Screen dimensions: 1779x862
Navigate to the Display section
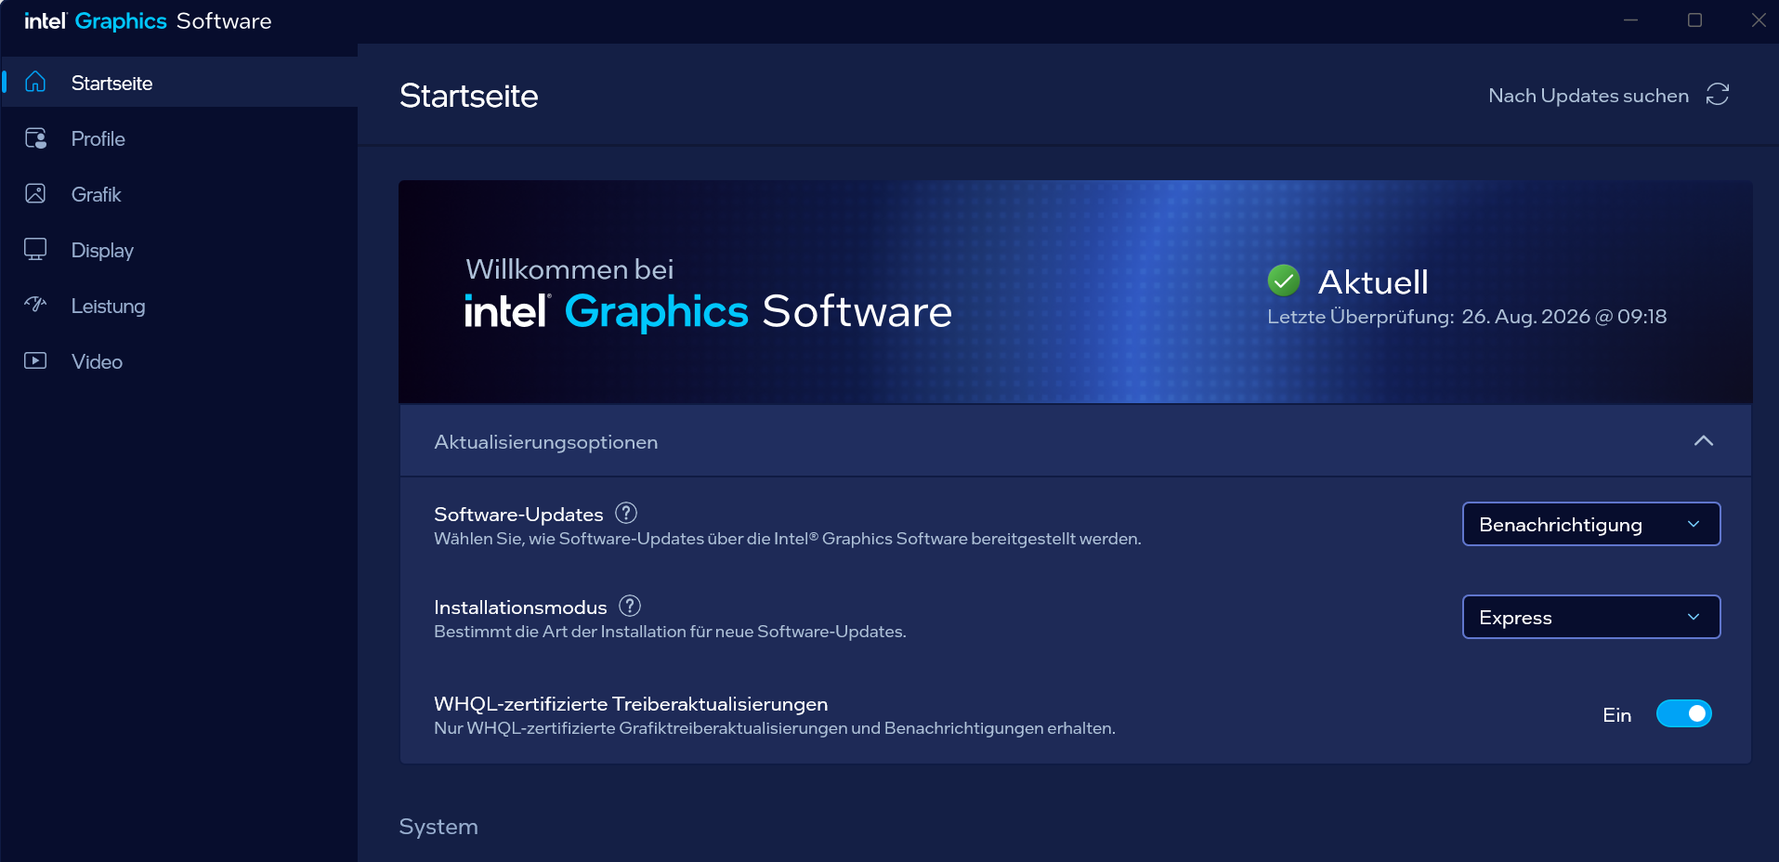[x=180, y=250]
